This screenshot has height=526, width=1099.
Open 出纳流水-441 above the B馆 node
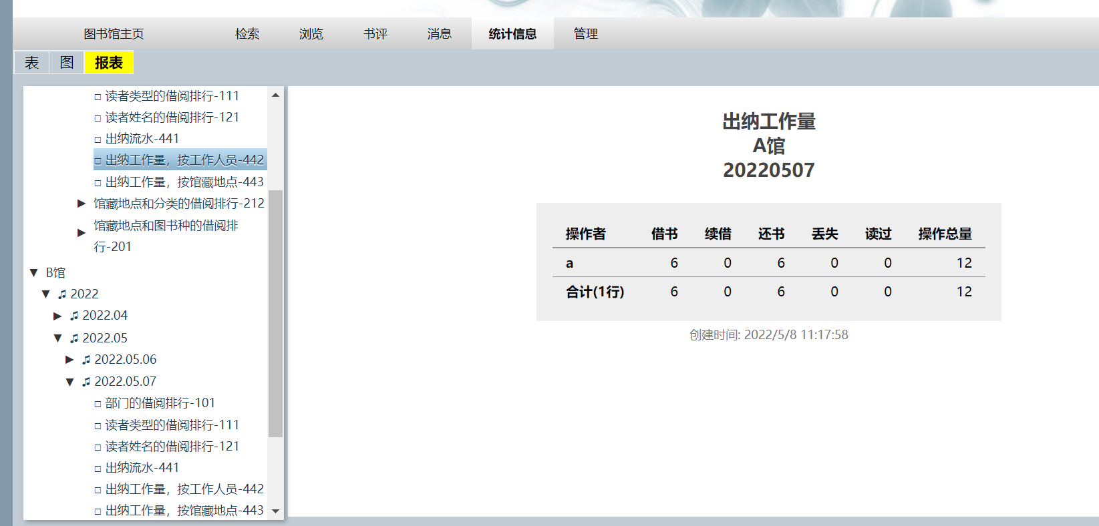(x=142, y=139)
